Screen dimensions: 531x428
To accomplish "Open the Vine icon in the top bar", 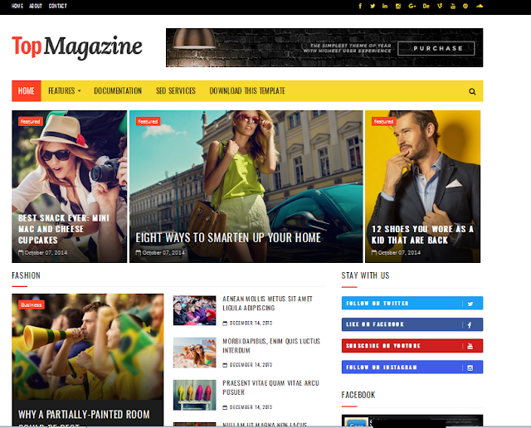I will coord(440,6).
